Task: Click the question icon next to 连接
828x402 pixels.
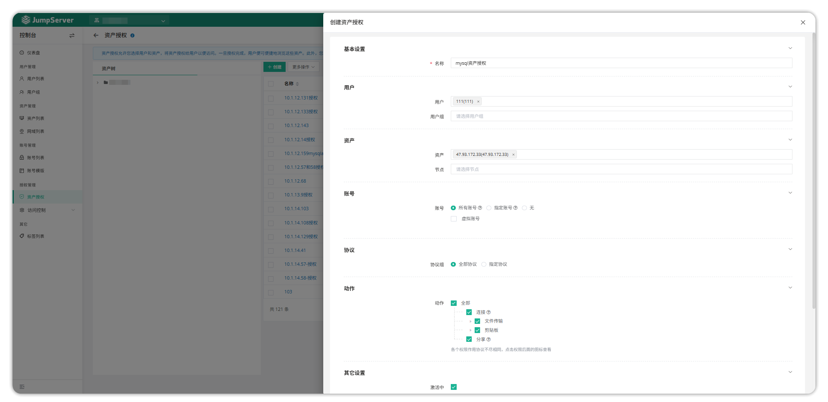Action: [488, 312]
